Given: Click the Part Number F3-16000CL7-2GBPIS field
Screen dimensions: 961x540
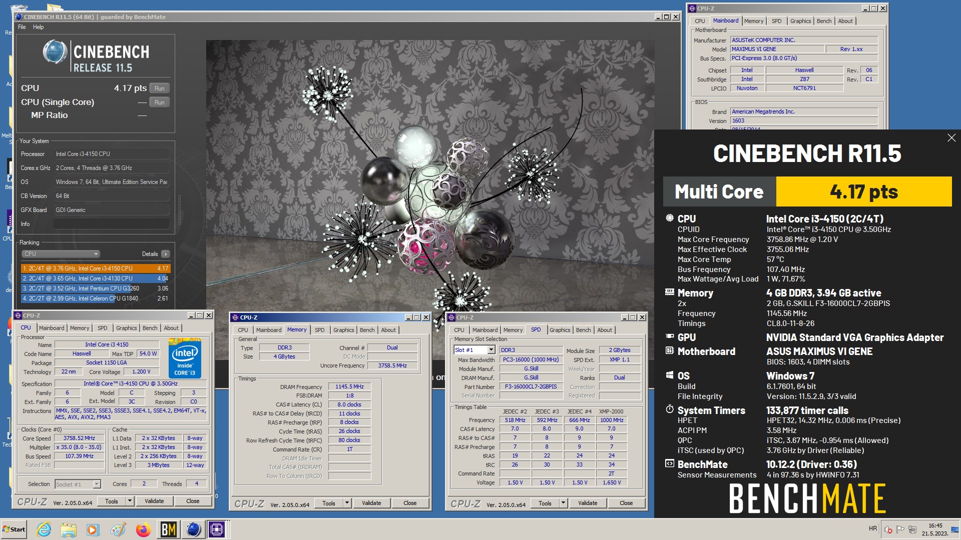Looking at the screenshot, I should point(531,386).
